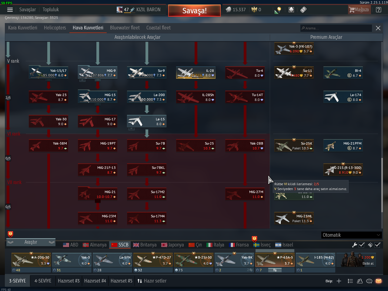Select the I-185 (M-82) crew slot
The height and width of the screenshot is (291, 388).
[316, 260]
